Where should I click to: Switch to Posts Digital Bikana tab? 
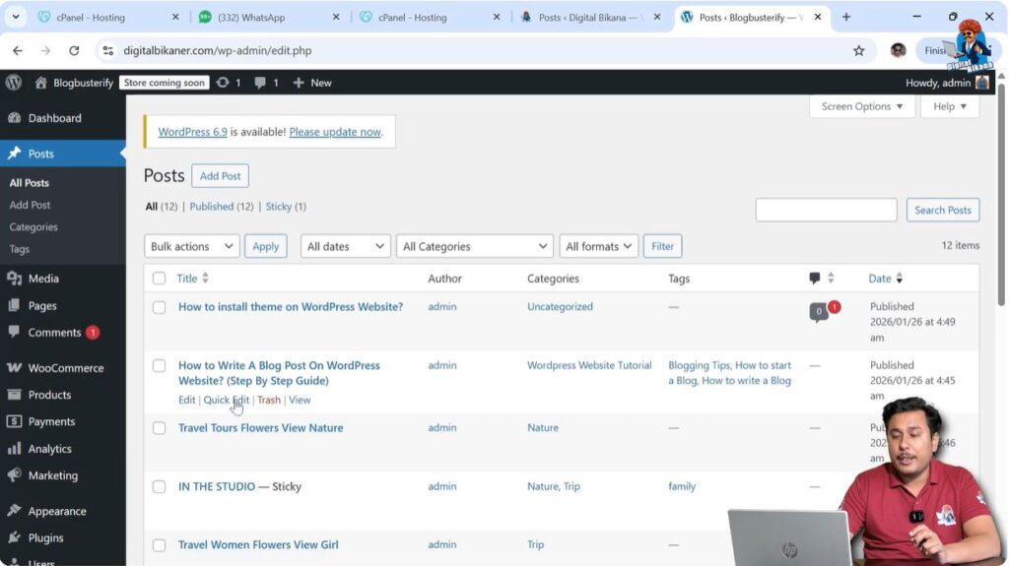point(591,18)
